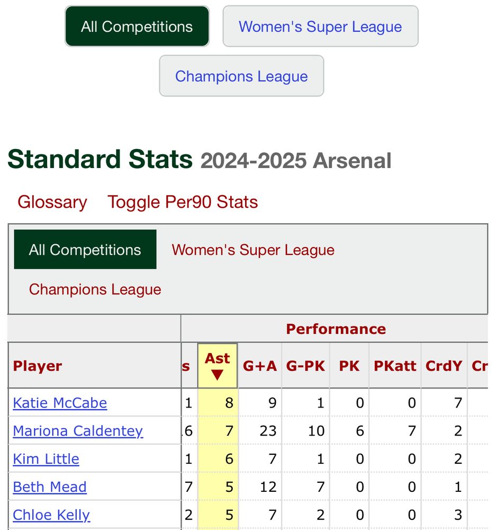
Task: Open Women's Super League filter button
Action: [320, 26]
